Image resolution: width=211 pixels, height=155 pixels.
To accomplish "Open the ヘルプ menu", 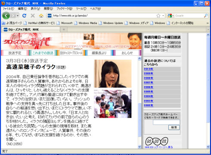I will pos(96,9).
